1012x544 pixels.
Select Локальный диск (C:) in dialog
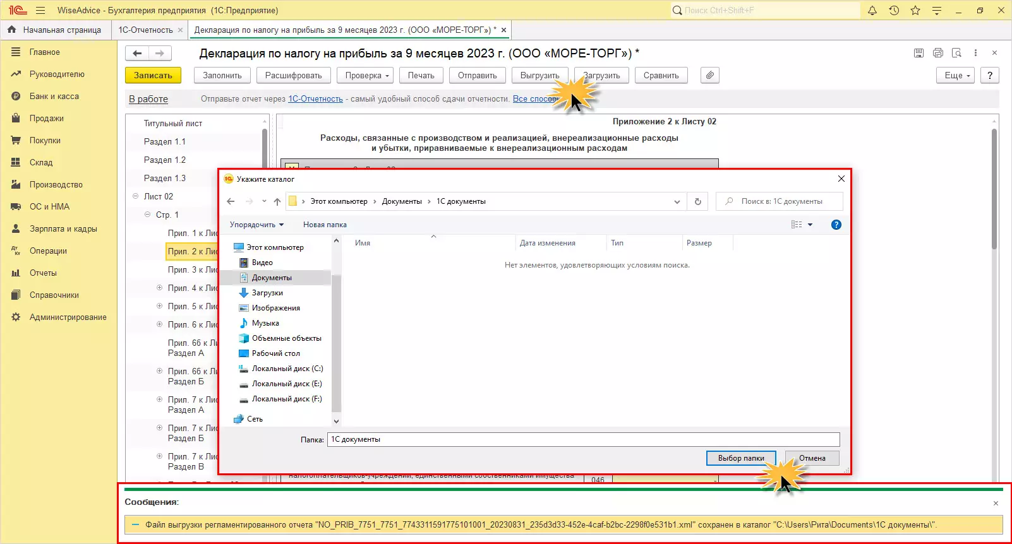[287, 369]
